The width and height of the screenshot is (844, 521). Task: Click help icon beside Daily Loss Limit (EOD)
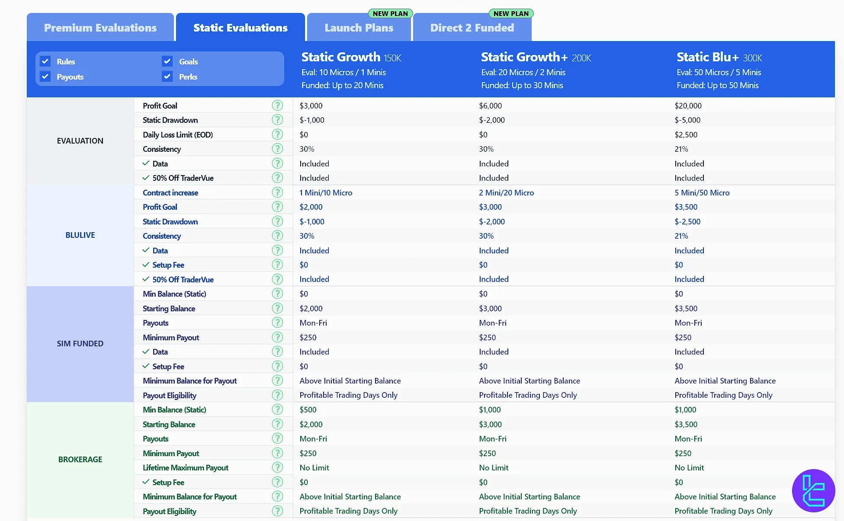(277, 134)
